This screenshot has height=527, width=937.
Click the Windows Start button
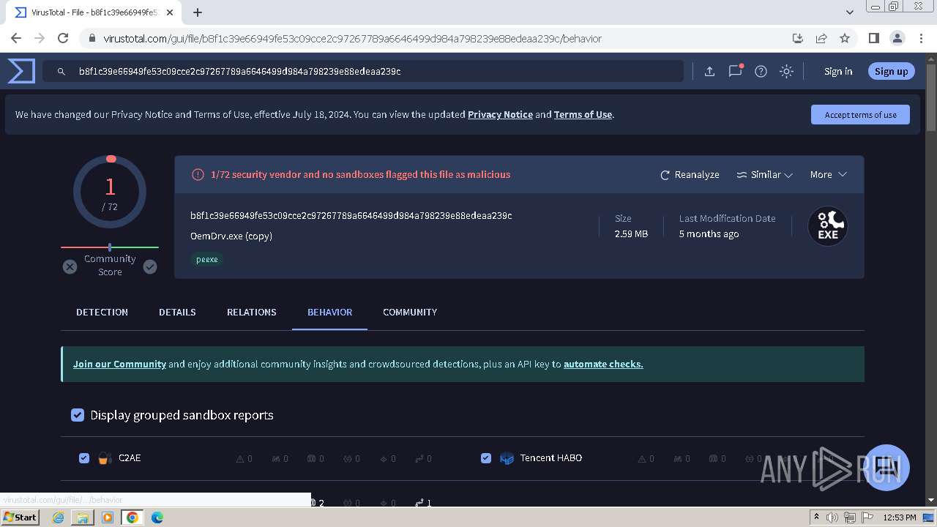[20, 517]
